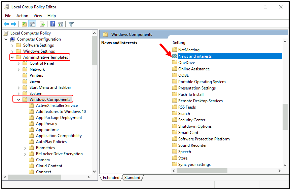This screenshot has width=291, height=190.
Task: Click the Smart Card folder icon
Action: tap(175, 132)
